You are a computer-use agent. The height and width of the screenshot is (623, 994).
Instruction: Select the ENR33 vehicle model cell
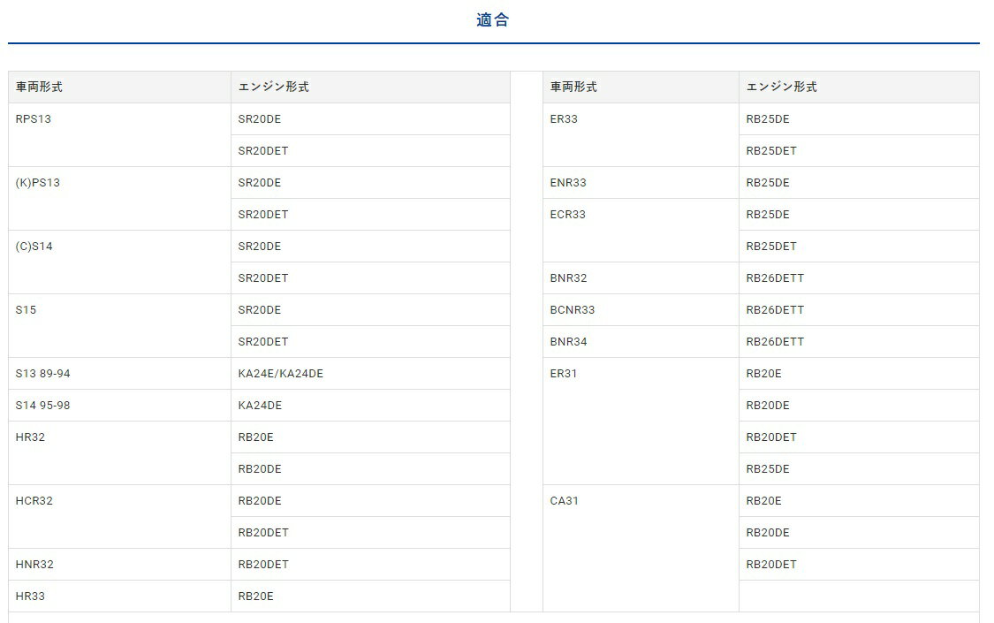click(x=568, y=183)
